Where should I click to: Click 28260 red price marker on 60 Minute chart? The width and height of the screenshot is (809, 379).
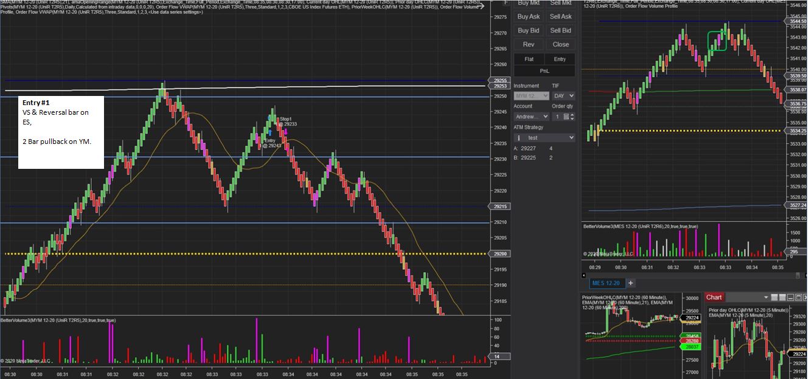tap(692, 341)
